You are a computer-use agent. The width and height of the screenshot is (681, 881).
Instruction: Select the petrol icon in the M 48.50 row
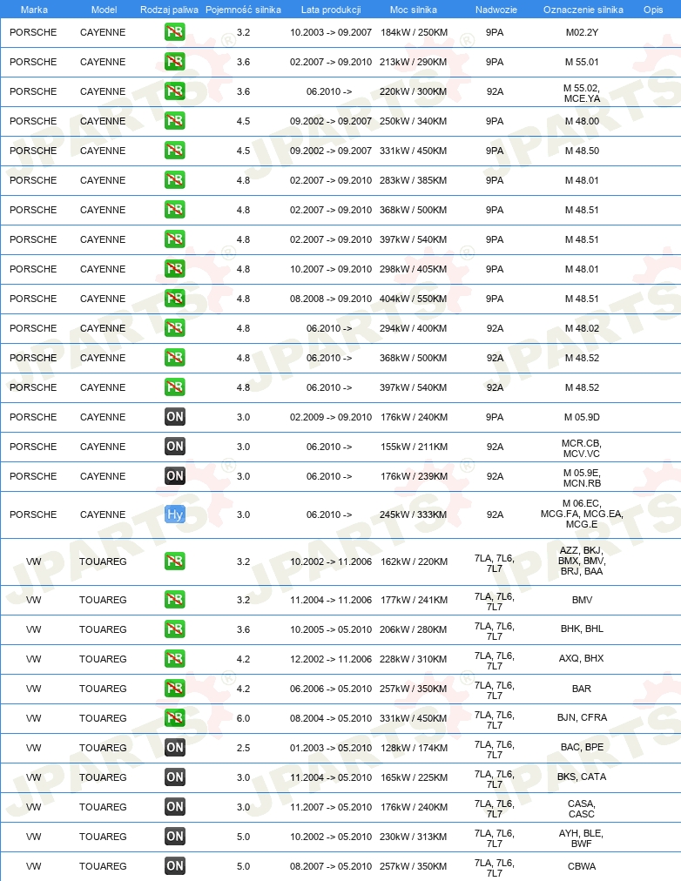pos(175,151)
